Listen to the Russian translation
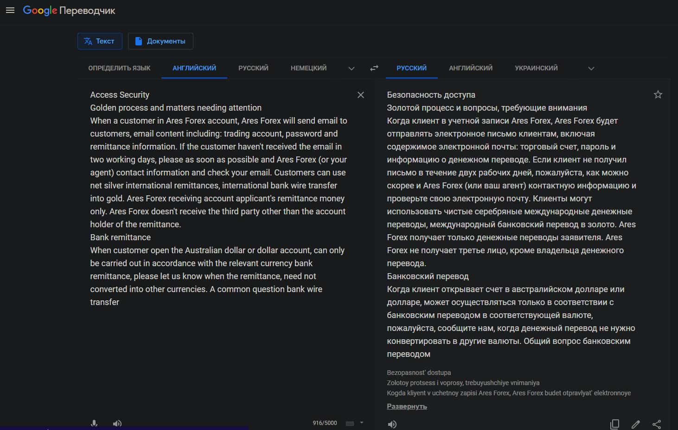678x430 pixels. point(392,424)
